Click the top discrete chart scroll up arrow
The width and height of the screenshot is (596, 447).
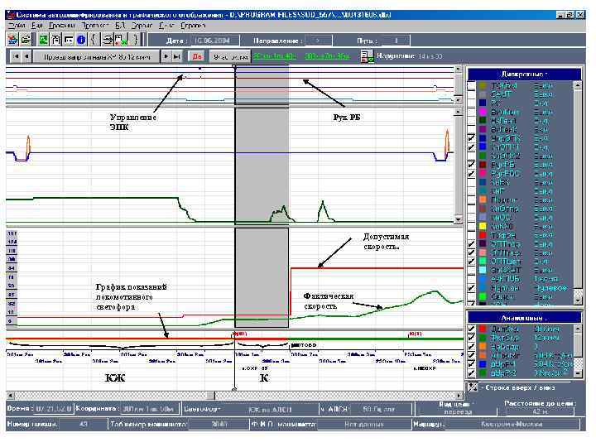click(459, 70)
